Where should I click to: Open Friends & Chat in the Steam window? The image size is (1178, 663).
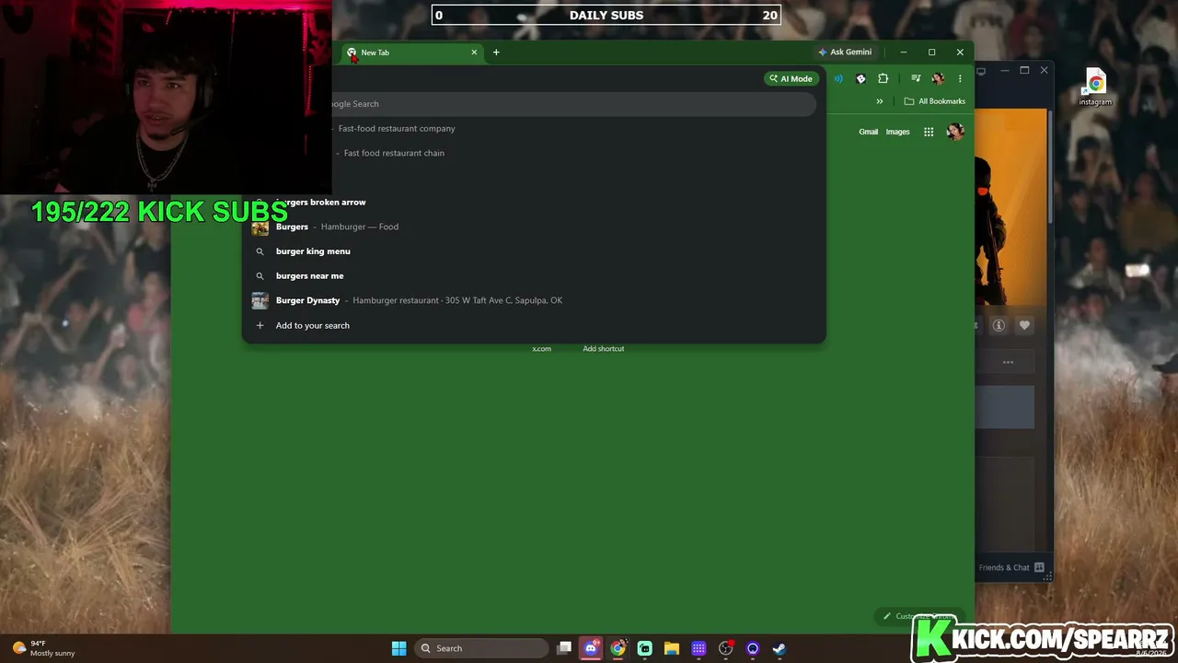1011,567
